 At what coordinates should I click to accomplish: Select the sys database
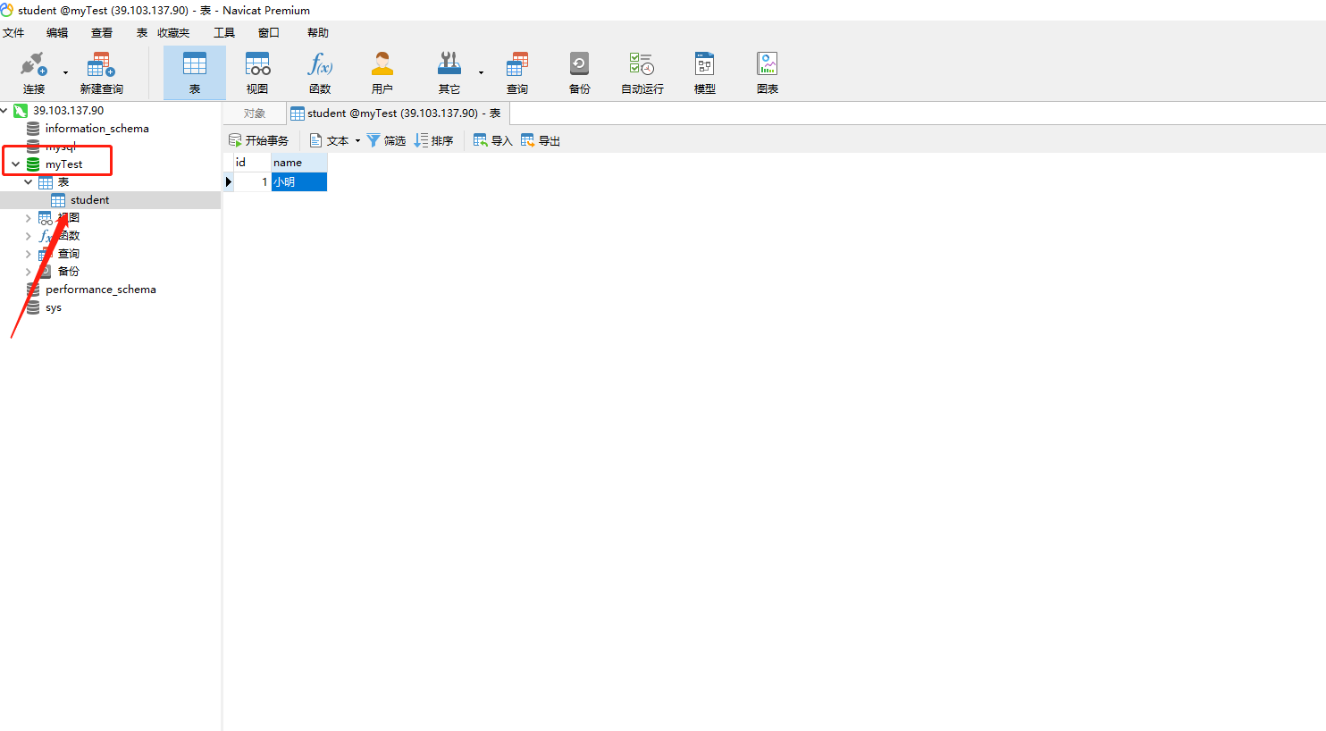(x=54, y=307)
